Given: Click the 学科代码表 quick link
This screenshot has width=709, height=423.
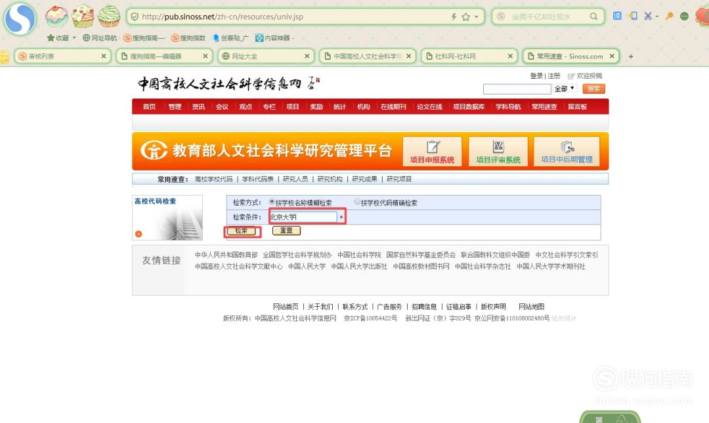Looking at the screenshot, I should [258, 179].
